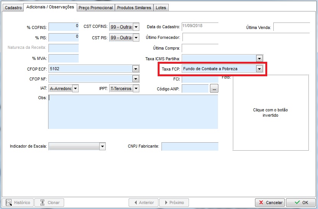
Task: Open the Taxa ICMS Partilha dropdown
Action: [259, 58]
